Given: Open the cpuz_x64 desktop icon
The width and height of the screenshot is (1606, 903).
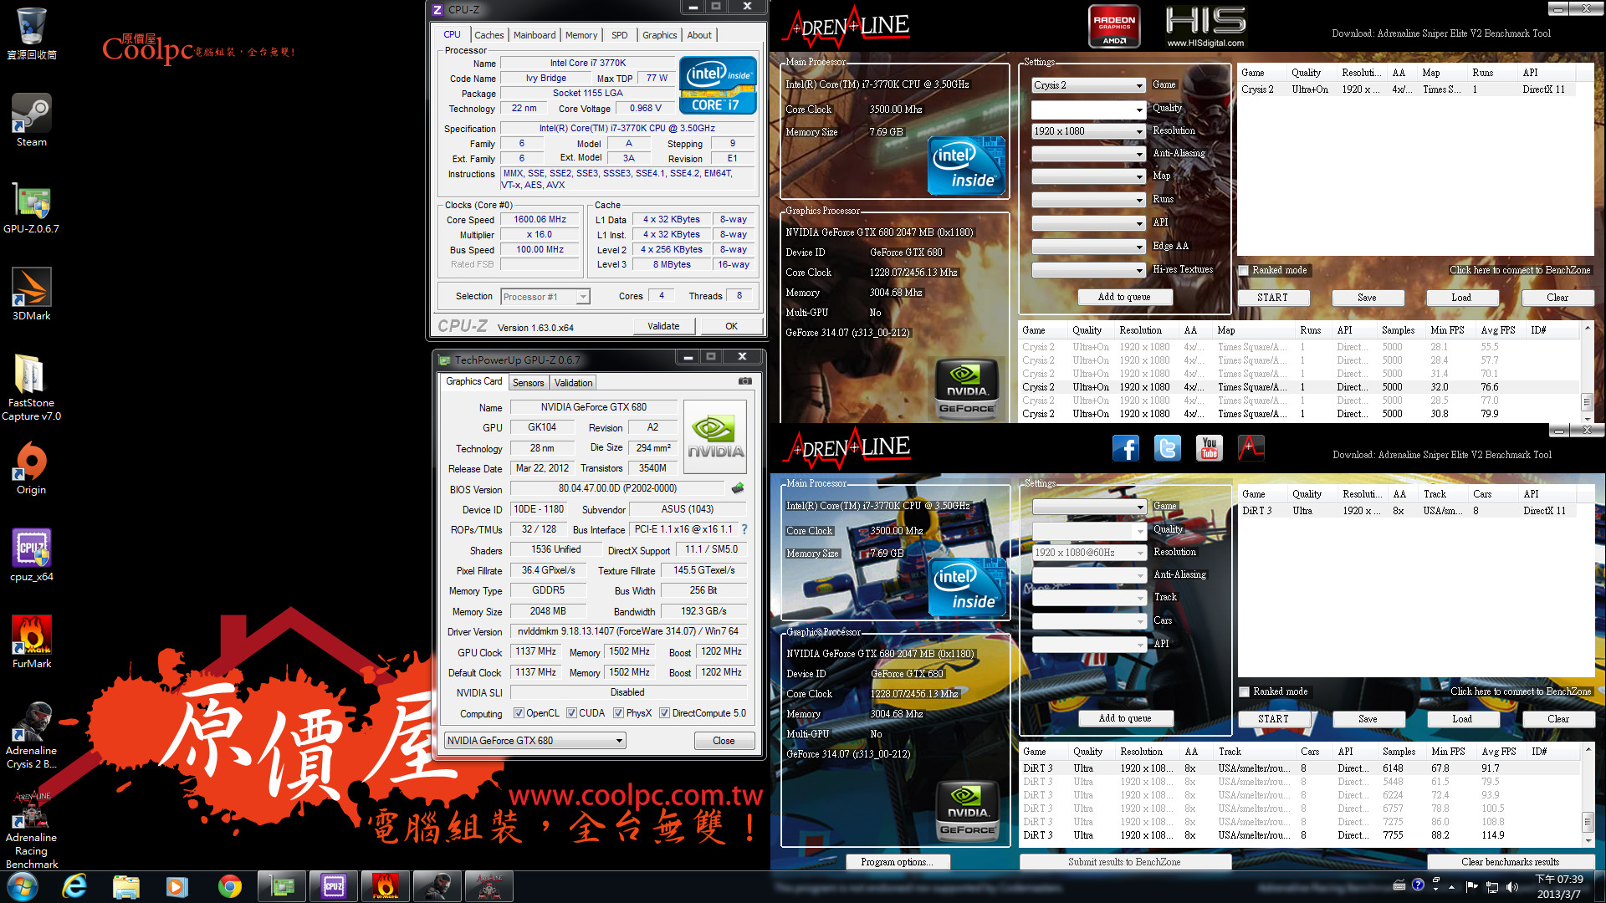Looking at the screenshot, I should click(x=32, y=554).
